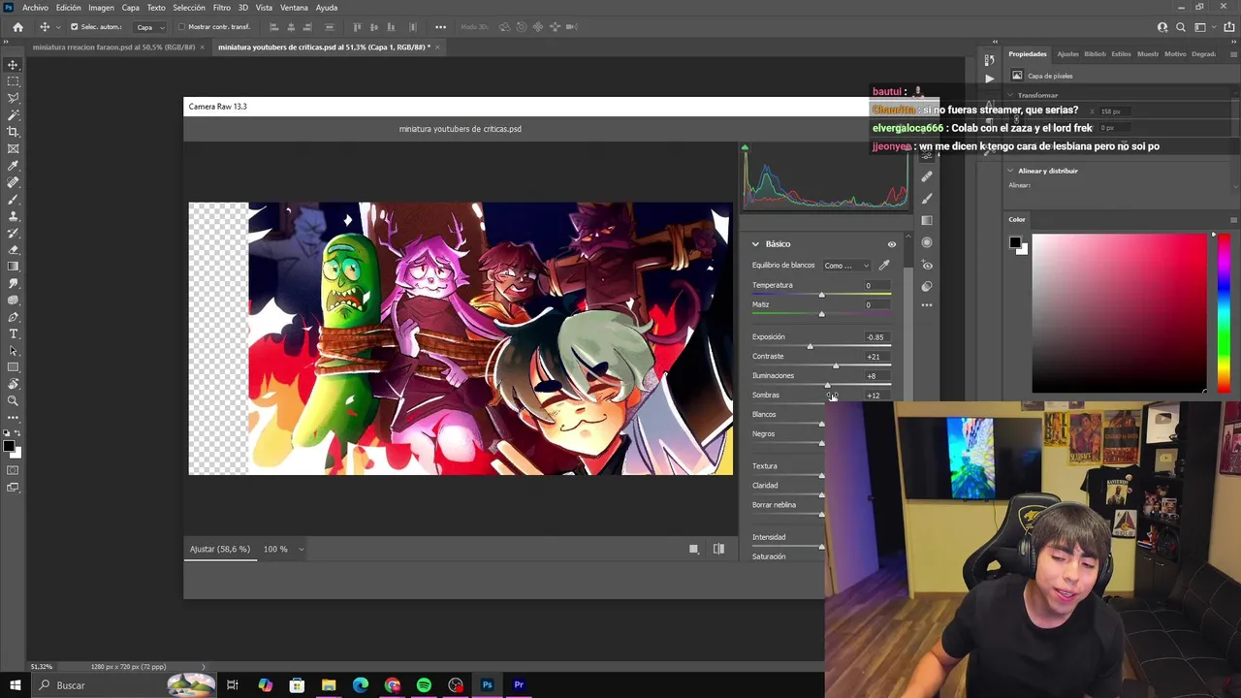Select the Eyedropper tool in left toolbar
1241x698 pixels.
[14, 166]
